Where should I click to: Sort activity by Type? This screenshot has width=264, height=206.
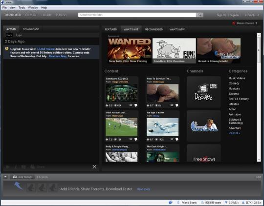pyautogui.click(x=19, y=35)
